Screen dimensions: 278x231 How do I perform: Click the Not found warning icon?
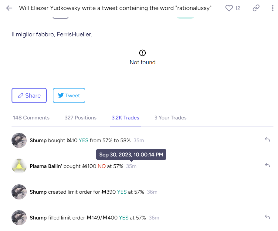pyautogui.click(x=142, y=53)
